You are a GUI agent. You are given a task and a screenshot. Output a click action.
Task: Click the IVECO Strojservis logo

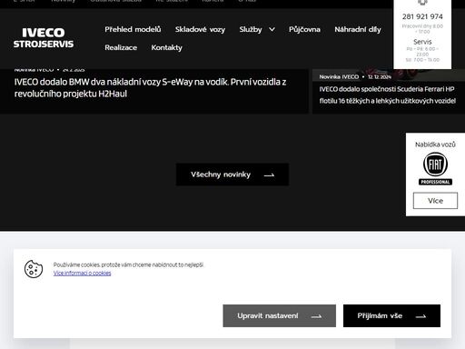pyautogui.click(x=44, y=38)
